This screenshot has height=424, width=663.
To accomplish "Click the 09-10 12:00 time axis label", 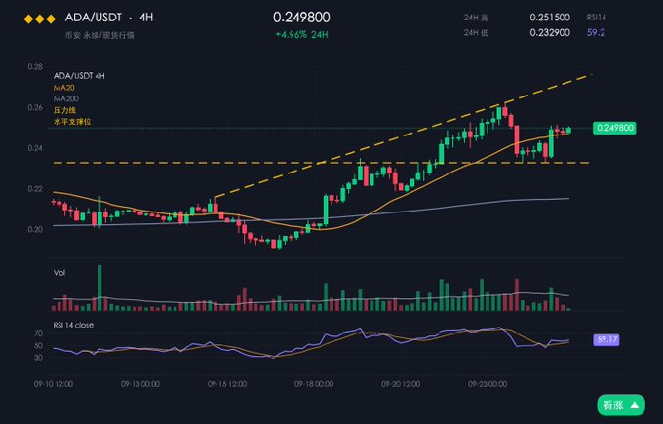I will pyautogui.click(x=54, y=384).
